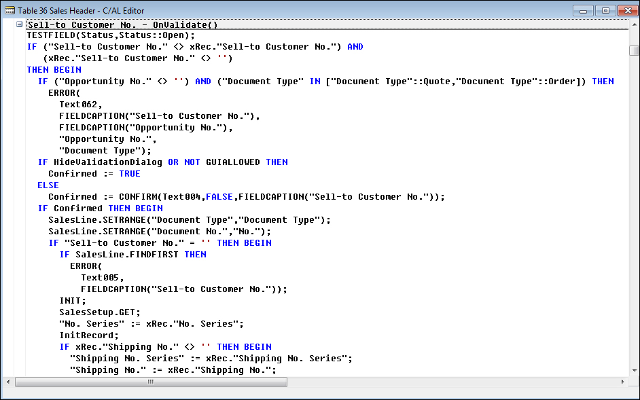Screen dimensions: 640x400
Task: Click '"Document Type");' line
Action: 105,151
